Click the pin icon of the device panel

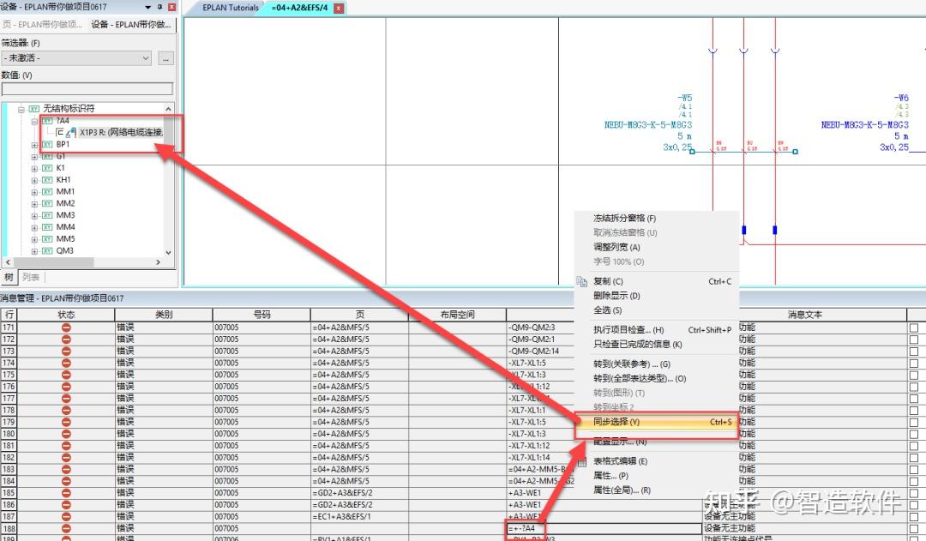point(160,7)
